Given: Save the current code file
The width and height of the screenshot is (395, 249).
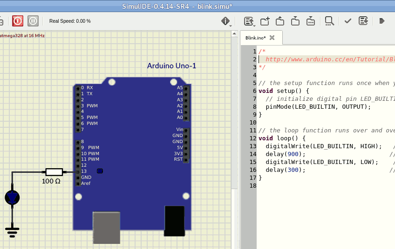Looking at the screenshot, I should (295, 21).
